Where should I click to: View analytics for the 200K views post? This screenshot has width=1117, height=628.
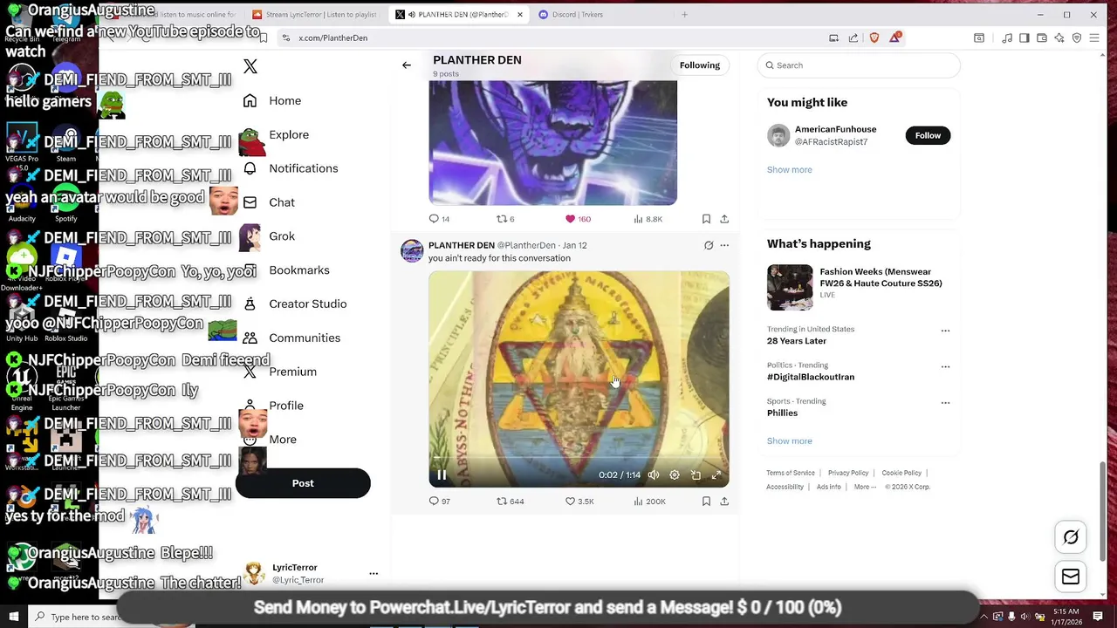pyautogui.click(x=649, y=502)
